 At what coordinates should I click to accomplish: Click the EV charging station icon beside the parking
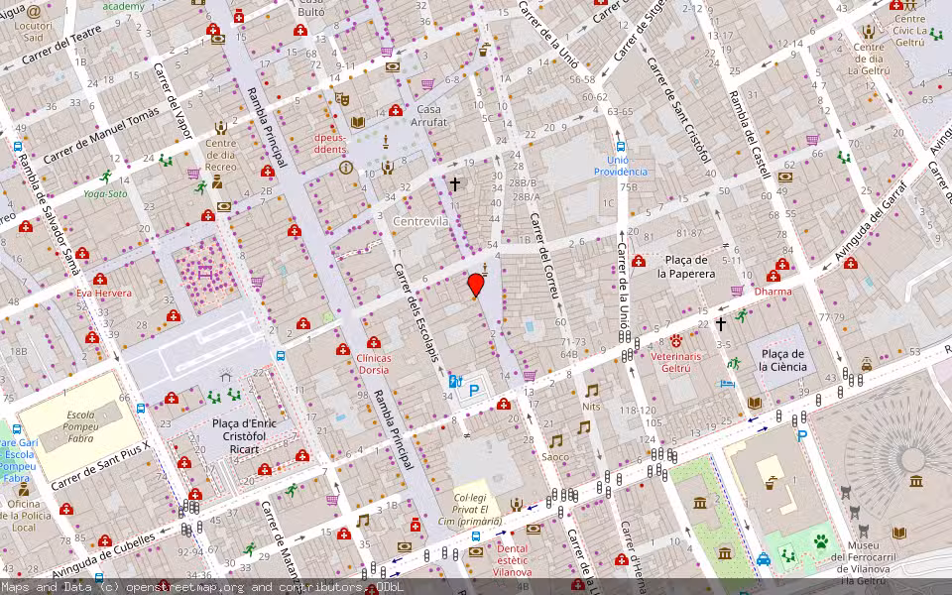[x=455, y=381]
